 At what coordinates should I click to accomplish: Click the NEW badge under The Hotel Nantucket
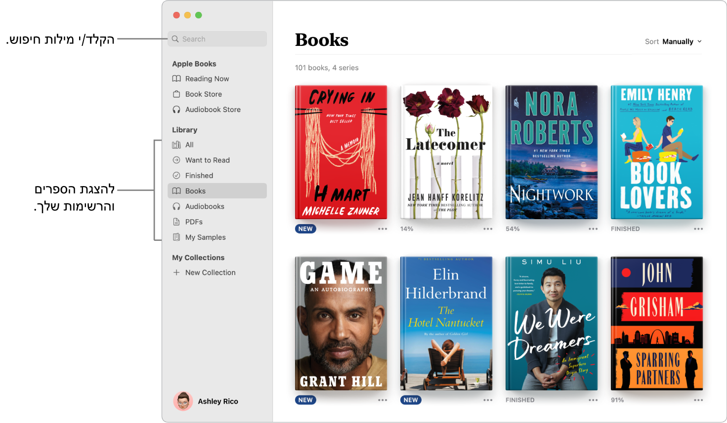point(411,400)
